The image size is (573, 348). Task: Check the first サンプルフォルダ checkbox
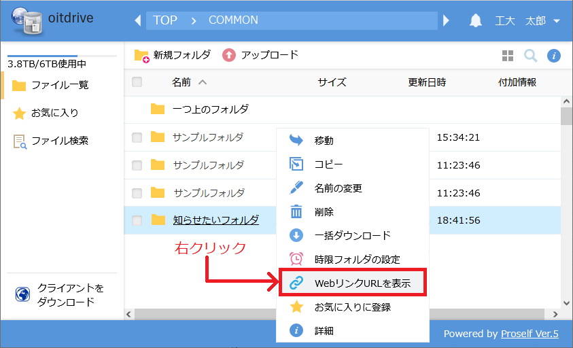pyautogui.click(x=137, y=137)
